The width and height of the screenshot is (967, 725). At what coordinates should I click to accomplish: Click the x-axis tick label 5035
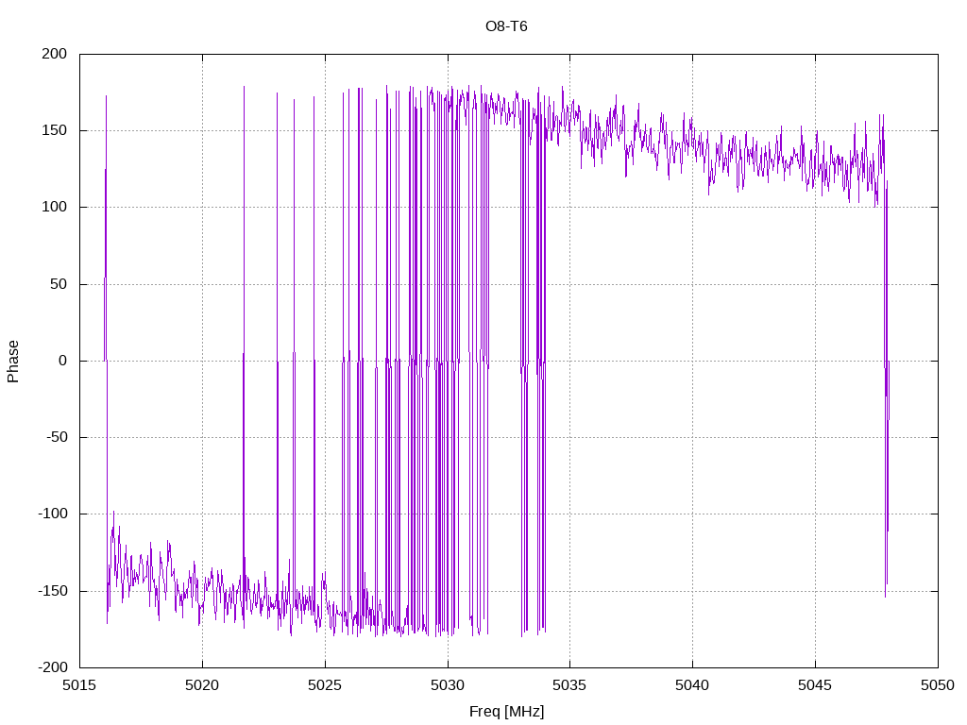(569, 685)
